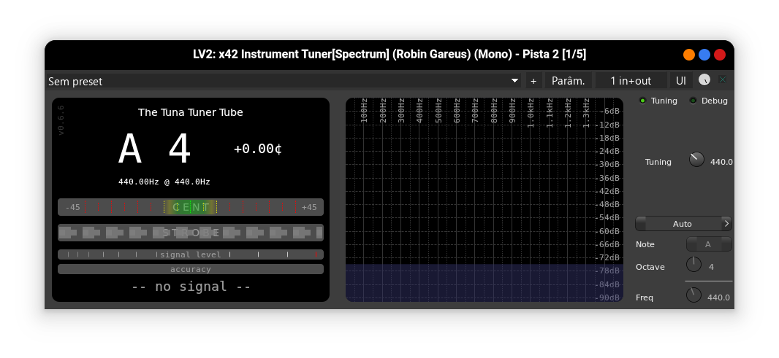Click the Octave value 4
Image resolution: width=779 pixels, height=358 pixels.
[712, 268]
